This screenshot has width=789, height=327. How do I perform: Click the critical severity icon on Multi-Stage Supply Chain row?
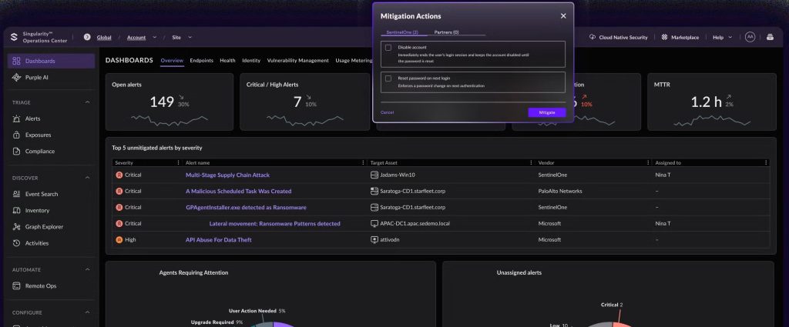[x=119, y=175]
